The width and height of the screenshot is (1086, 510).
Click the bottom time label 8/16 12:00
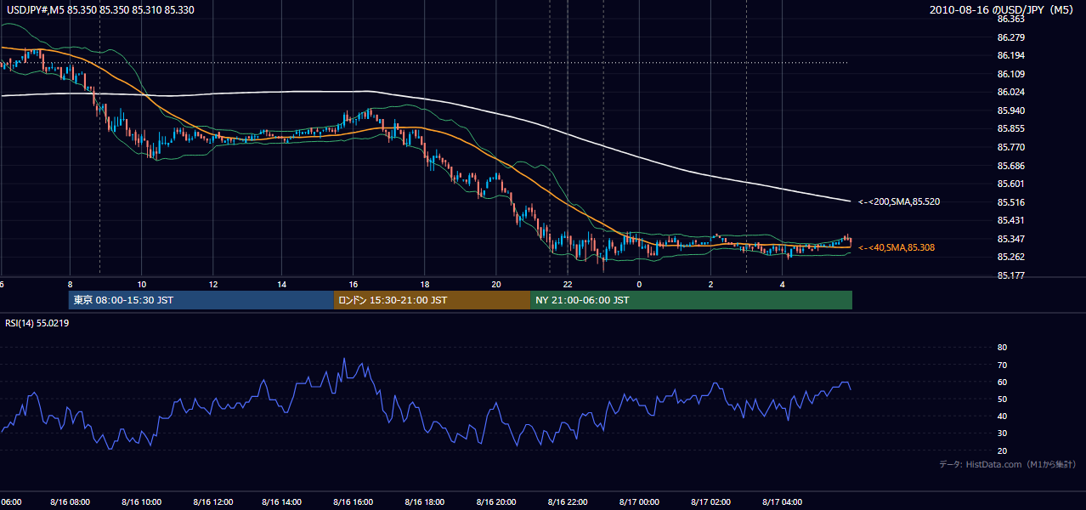[212, 501]
